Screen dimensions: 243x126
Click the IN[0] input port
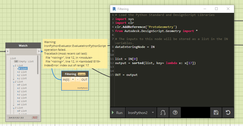tap(66, 80)
